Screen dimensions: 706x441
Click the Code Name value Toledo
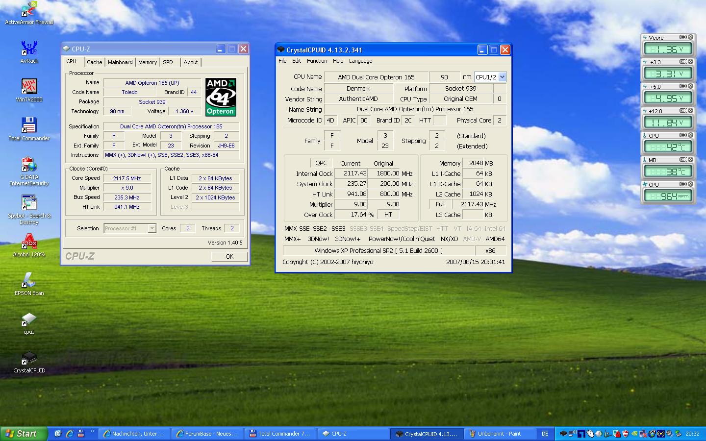coord(129,92)
